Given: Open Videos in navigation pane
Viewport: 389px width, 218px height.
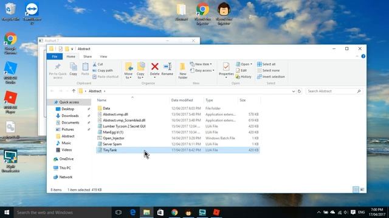Looking at the screenshot, I should (x=66, y=150).
